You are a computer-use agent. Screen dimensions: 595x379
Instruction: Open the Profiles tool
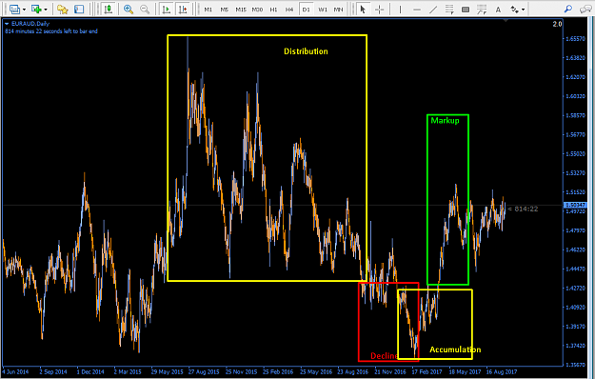(36, 10)
